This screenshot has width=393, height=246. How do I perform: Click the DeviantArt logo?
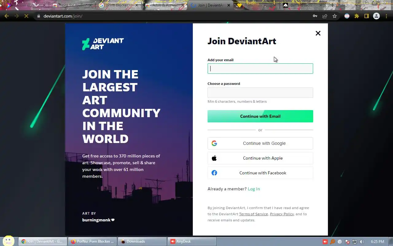pos(103,44)
